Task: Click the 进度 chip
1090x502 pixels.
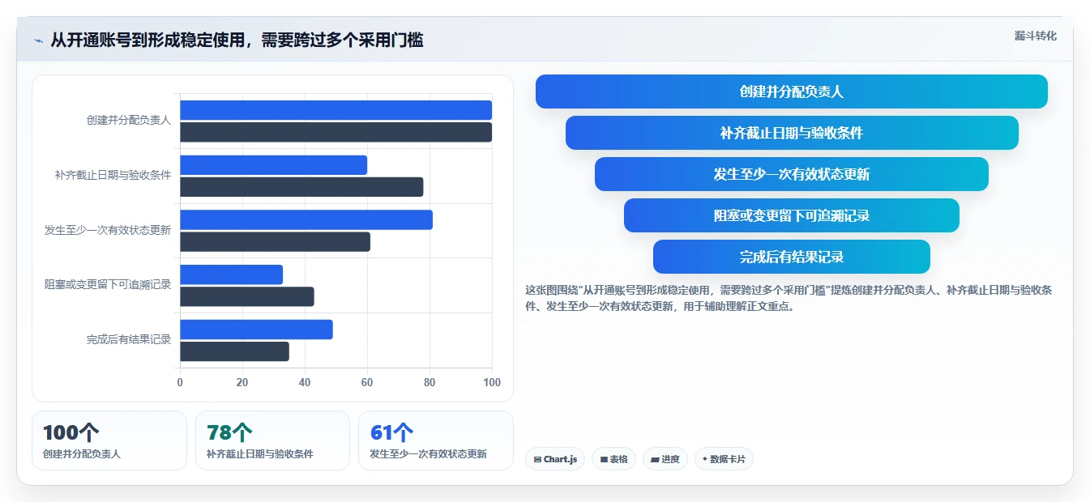Action: click(665, 459)
